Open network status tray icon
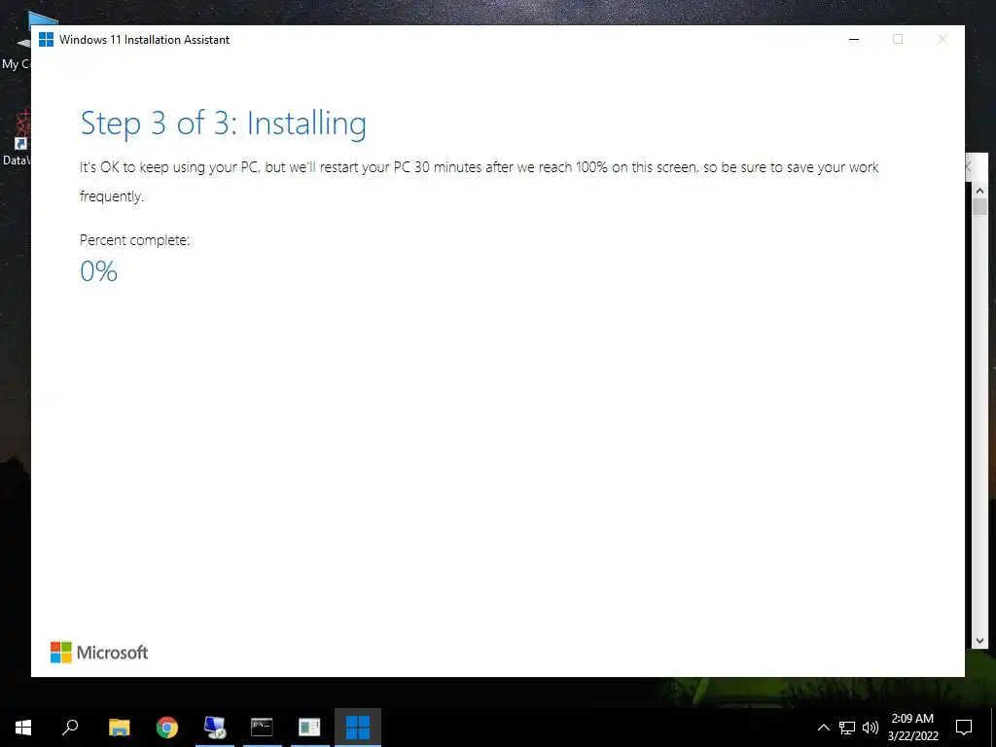Screen dimensions: 996x747 (x=847, y=728)
